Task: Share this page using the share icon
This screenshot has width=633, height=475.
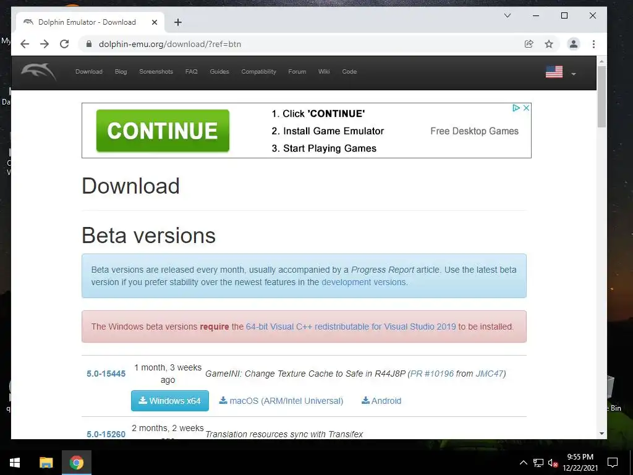Action: [529, 44]
